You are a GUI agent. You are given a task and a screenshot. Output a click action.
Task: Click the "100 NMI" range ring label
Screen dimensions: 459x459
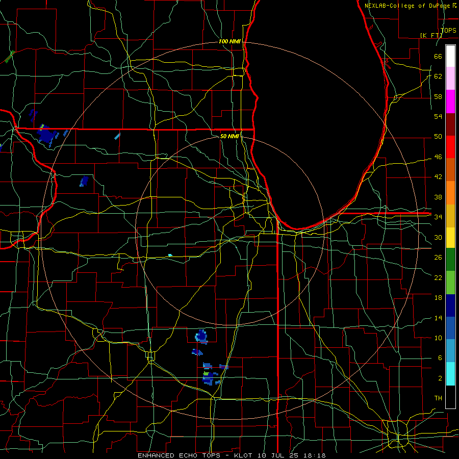[x=229, y=42]
